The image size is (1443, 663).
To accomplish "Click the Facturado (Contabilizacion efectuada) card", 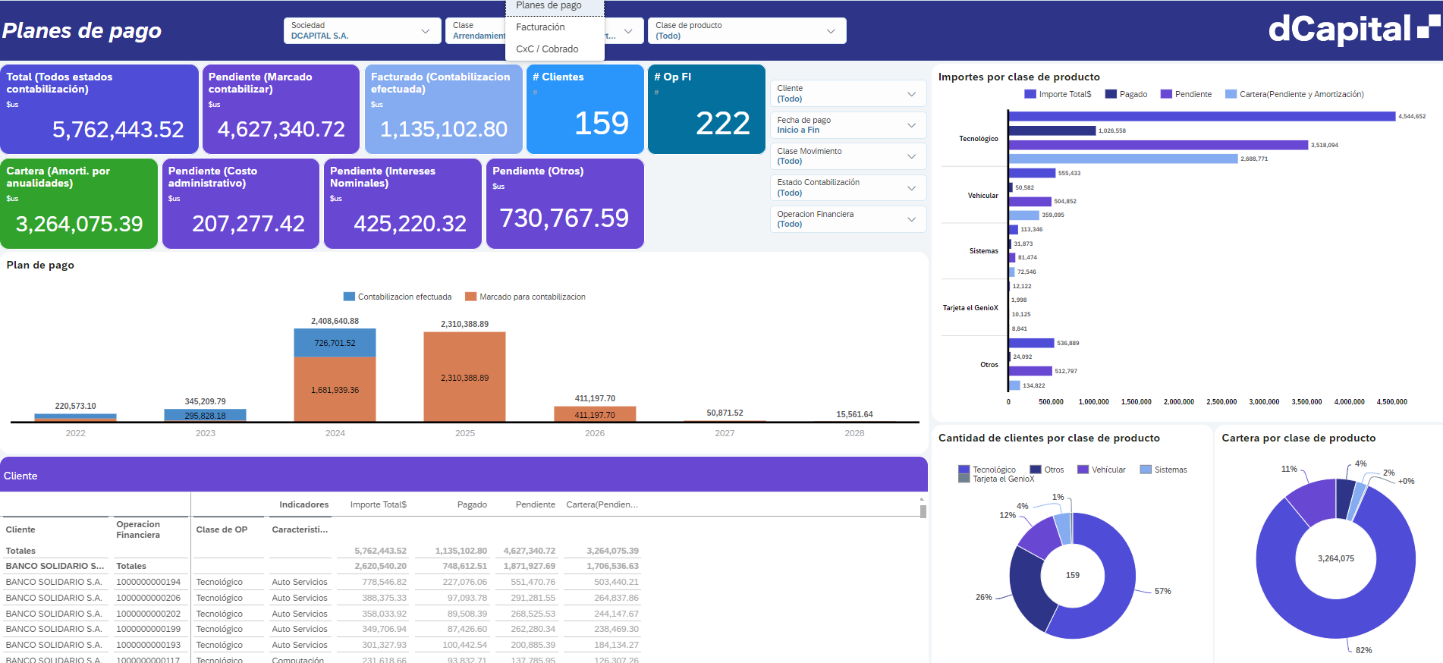I will point(443,109).
